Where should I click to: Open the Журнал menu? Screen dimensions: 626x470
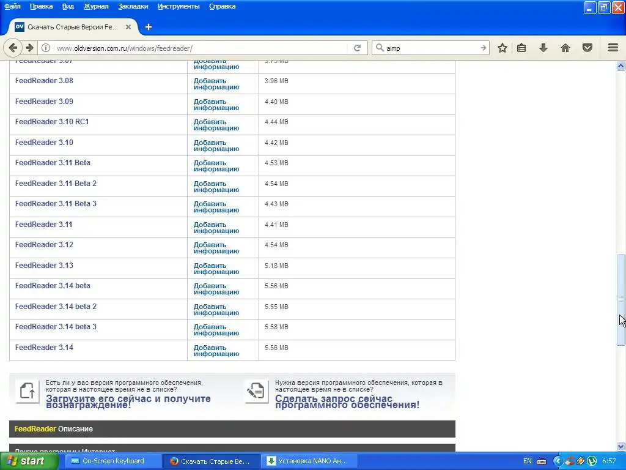[96, 6]
